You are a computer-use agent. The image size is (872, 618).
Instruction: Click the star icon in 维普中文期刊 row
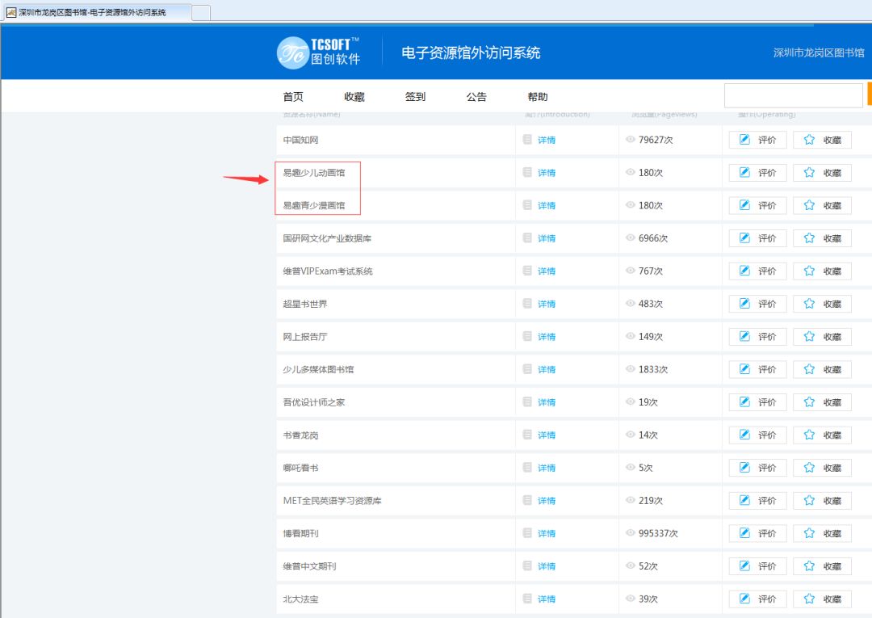[x=809, y=565]
